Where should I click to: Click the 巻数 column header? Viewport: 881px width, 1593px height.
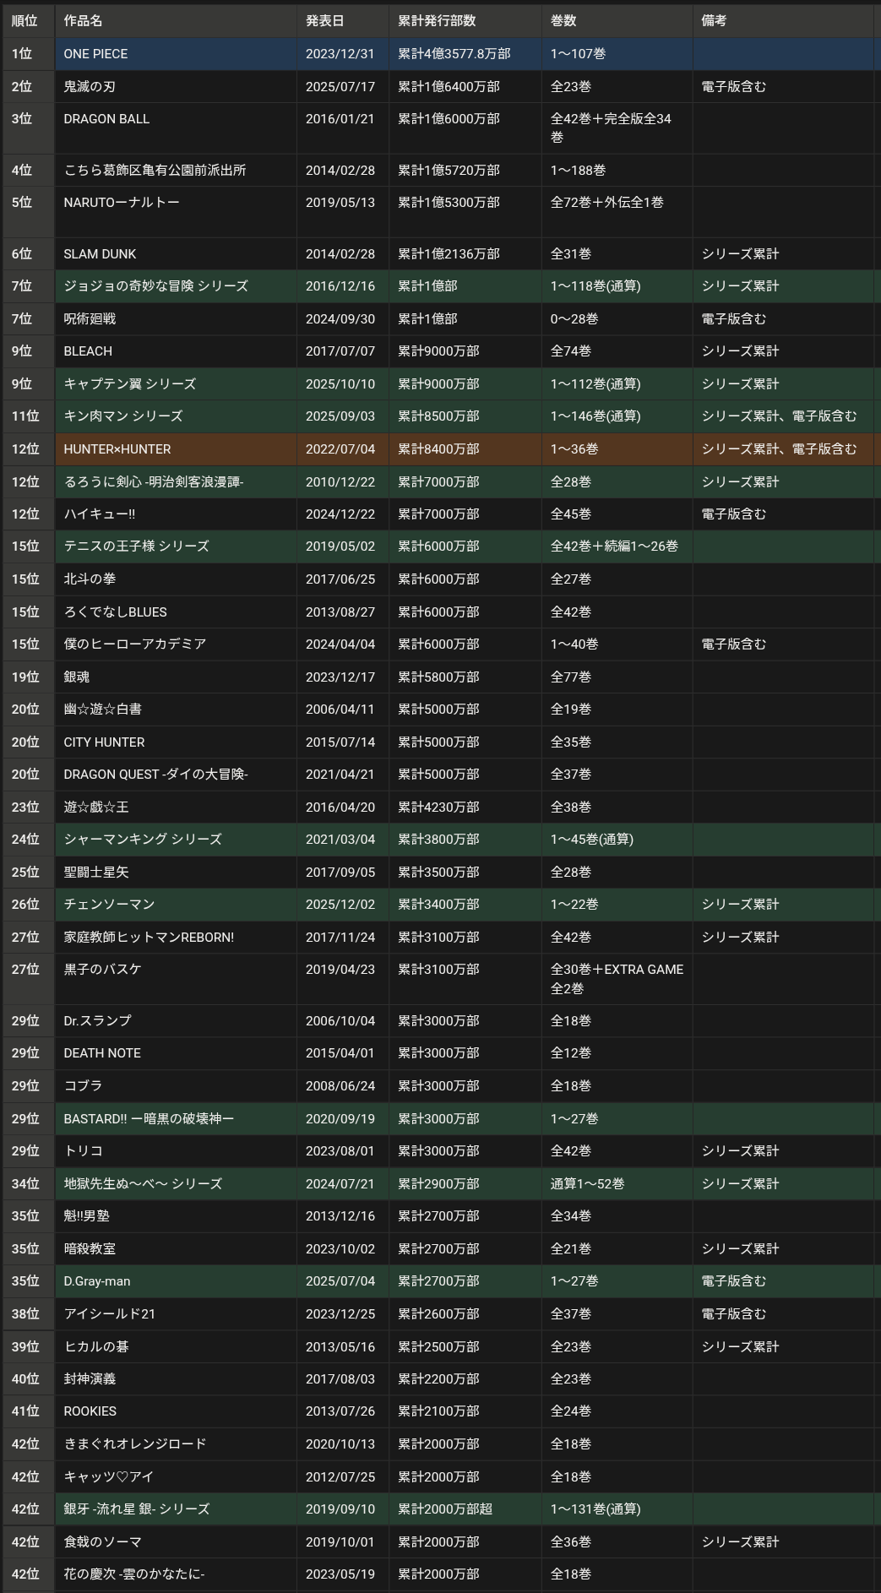[x=617, y=20]
